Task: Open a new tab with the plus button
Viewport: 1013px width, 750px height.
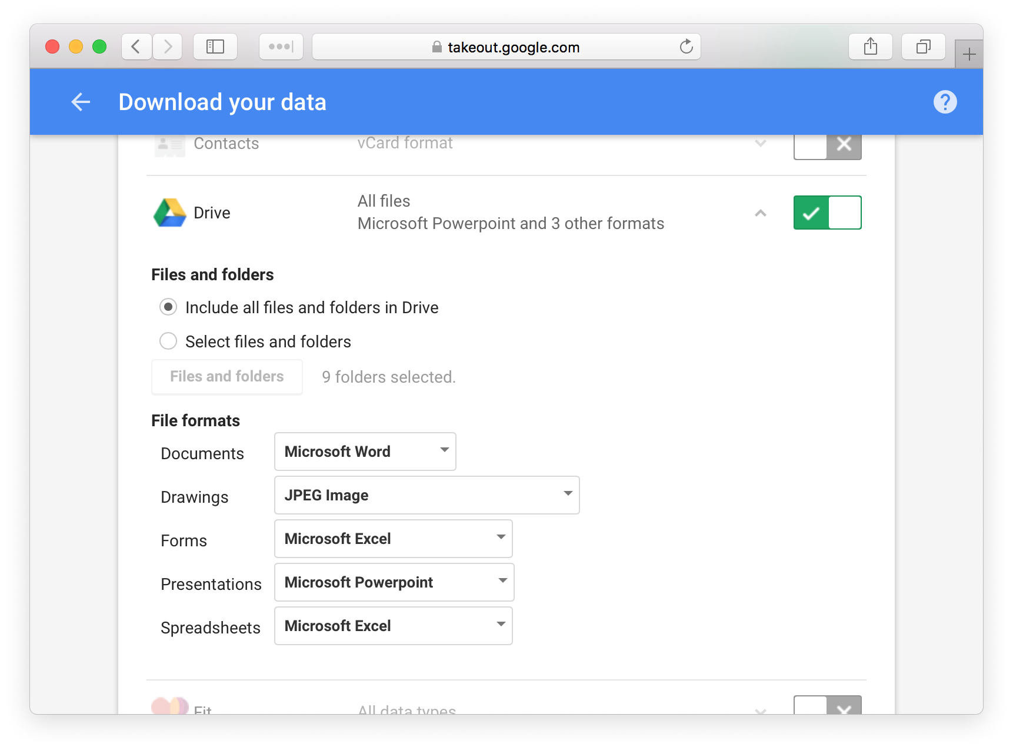Action: (968, 53)
